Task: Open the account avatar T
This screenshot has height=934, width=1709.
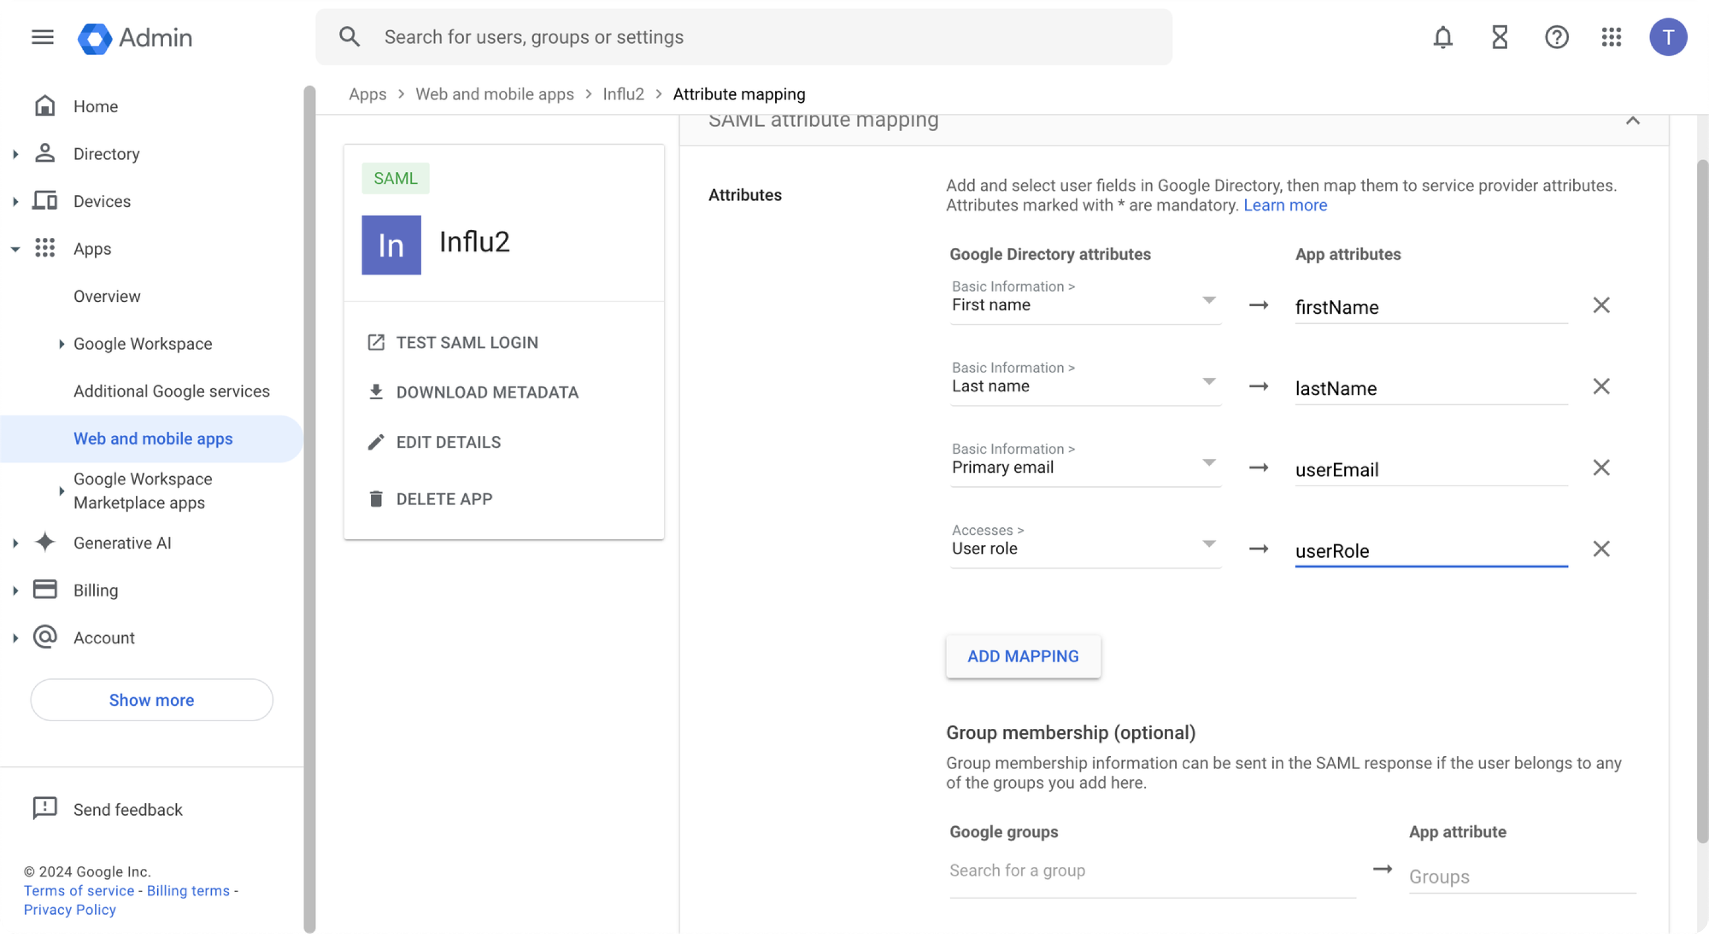Action: click(1668, 37)
